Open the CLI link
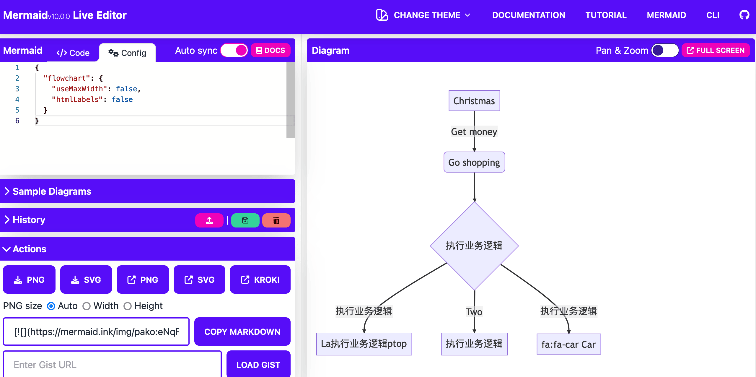 point(713,15)
